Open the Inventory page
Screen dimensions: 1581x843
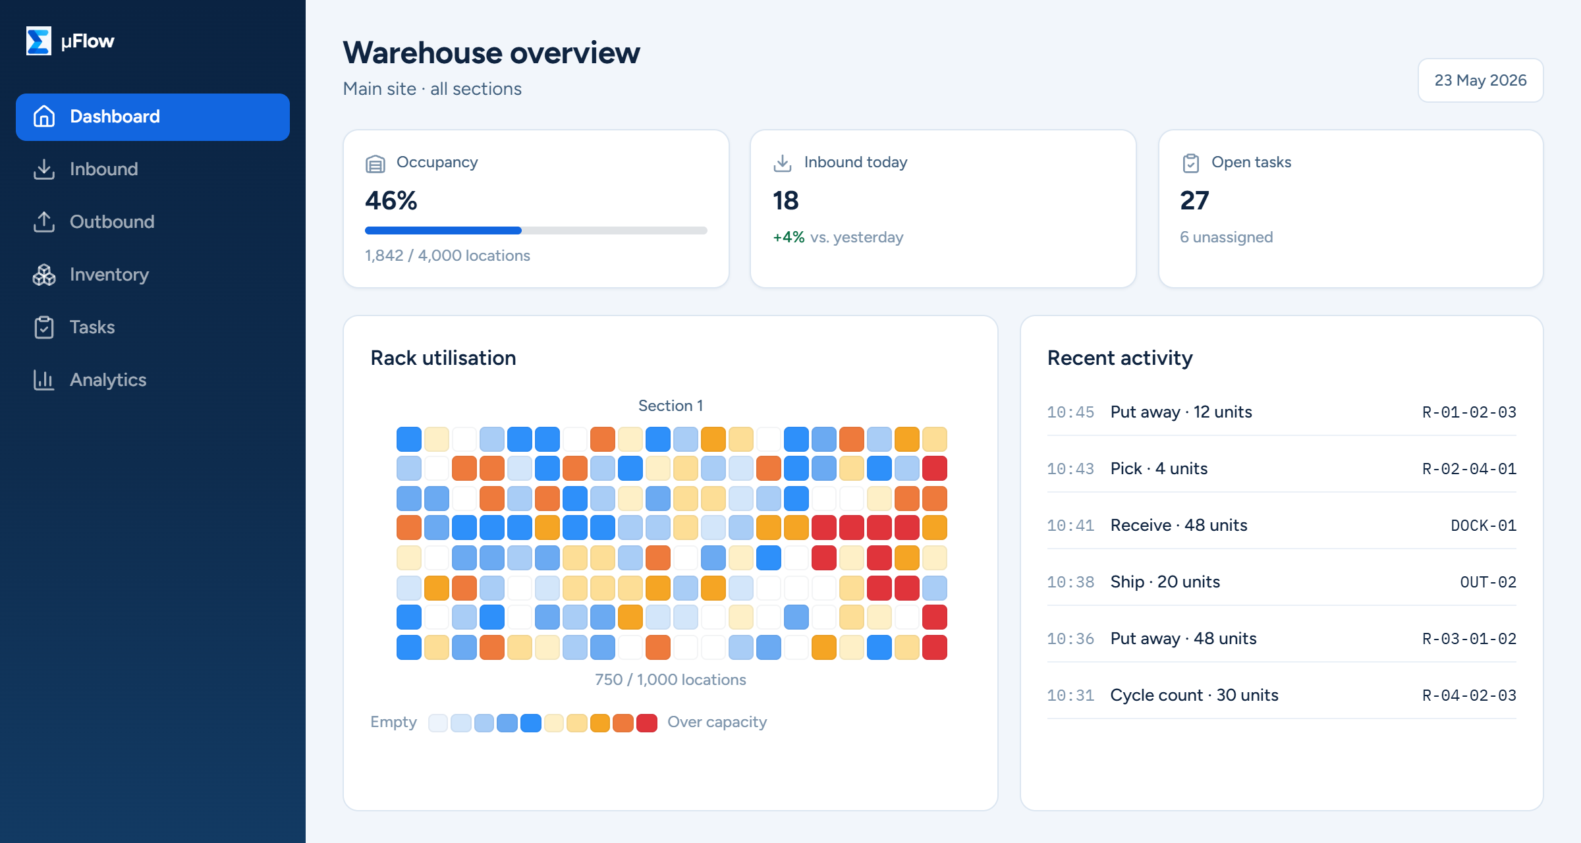pyautogui.click(x=153, y=275)
